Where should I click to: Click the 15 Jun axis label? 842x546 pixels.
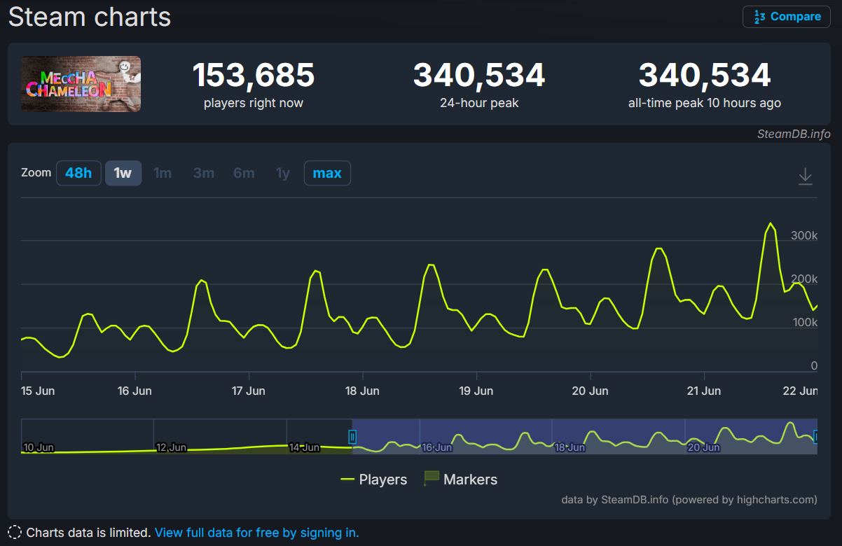coord(39,391)
